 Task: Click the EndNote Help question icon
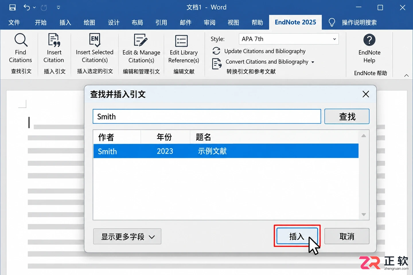[x=369, y=40]
